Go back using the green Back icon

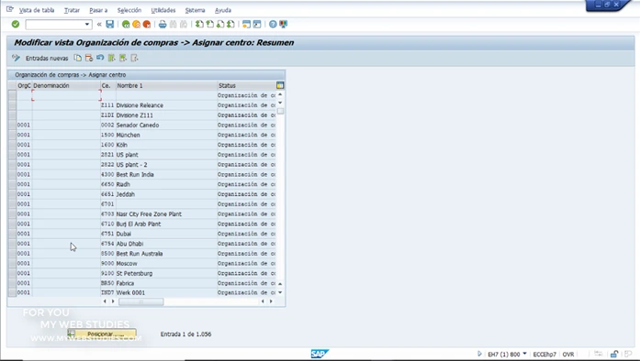tap(126, 25)
